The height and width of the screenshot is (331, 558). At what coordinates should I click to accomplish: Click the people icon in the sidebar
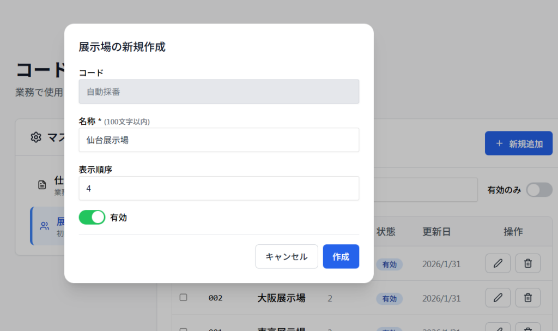(x=45, y=226)
